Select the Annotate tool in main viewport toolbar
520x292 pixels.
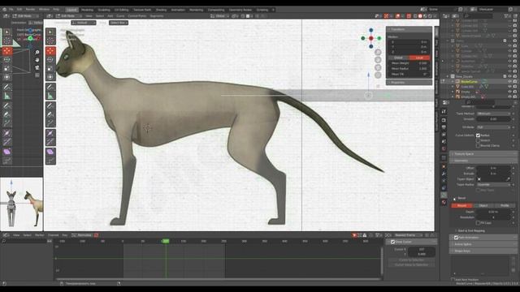click(50, 87)
